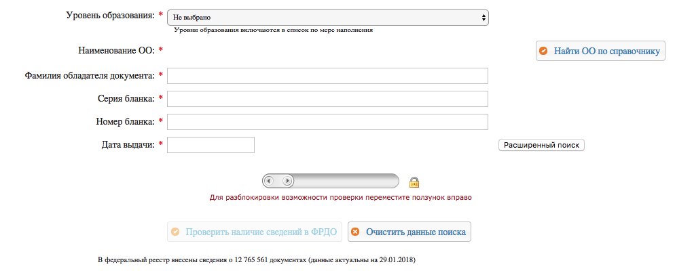Click the Дата выдачи date field
Image resolution: width=675 pixels, height=275 pixels.
click(211, 145)
